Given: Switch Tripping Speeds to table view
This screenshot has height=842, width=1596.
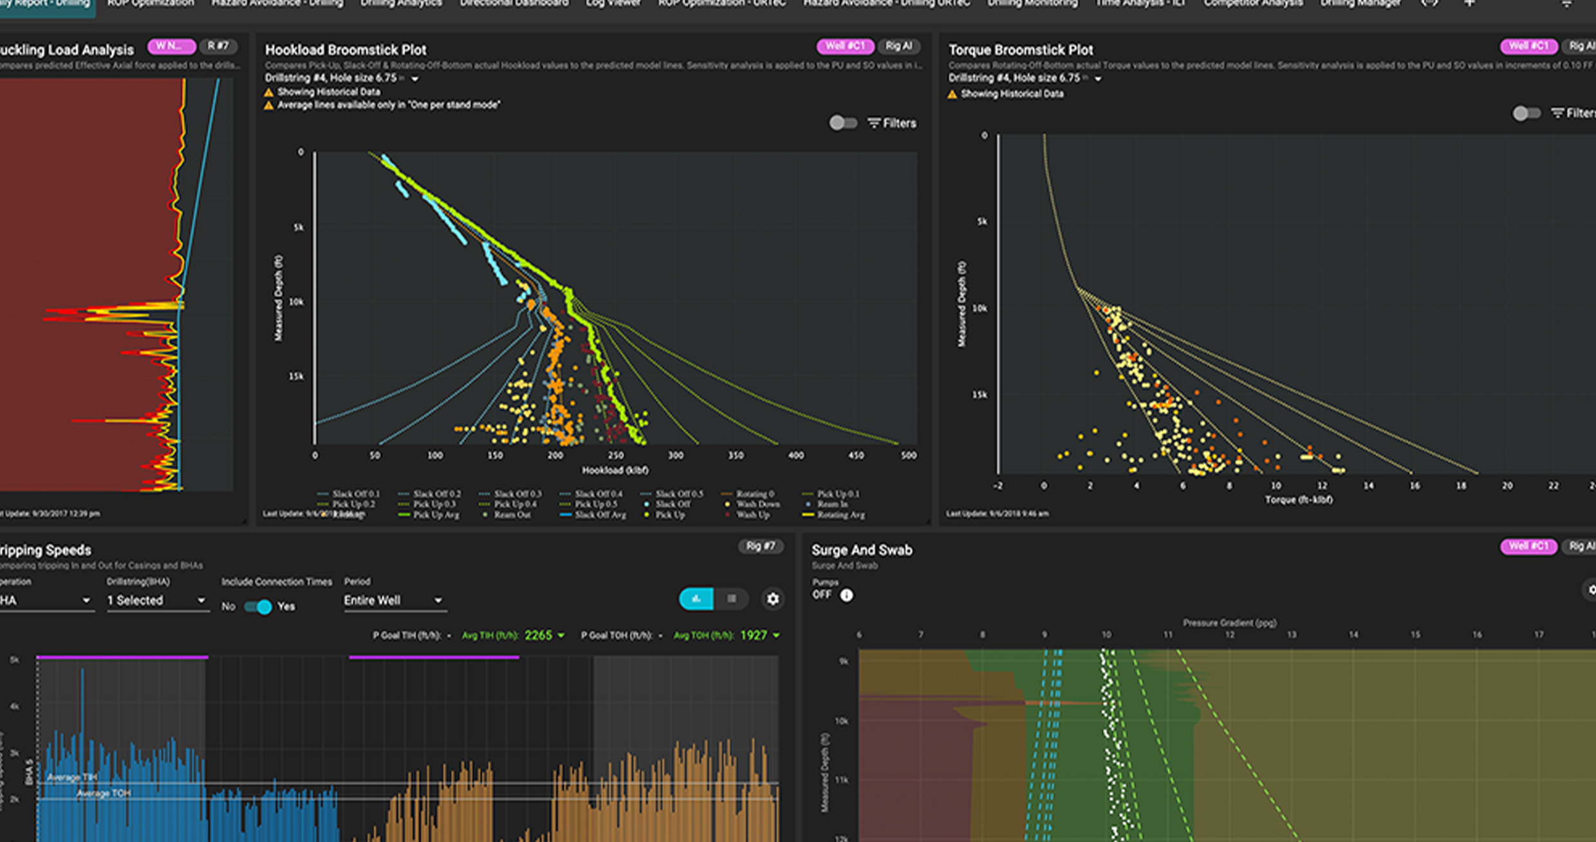Looking at the screenshot, I should [732, 599].
